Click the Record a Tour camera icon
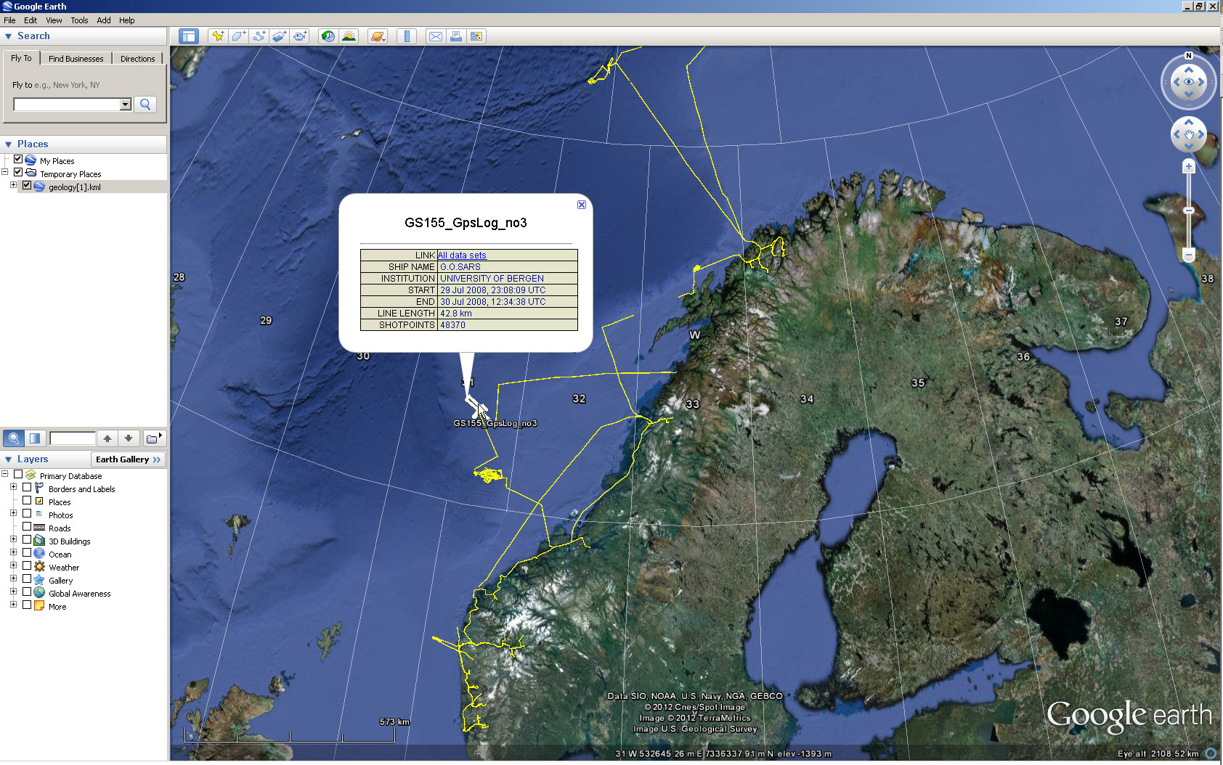Image resolution: width=1223 pixels, height=765 pixels. click(300, 36)
